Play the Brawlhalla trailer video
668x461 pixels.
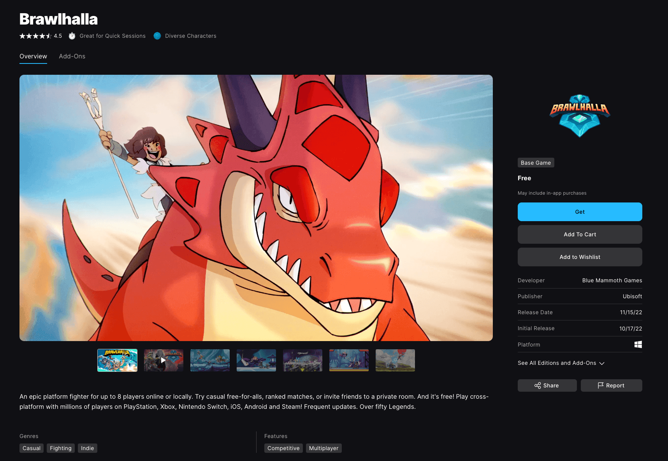coord(163,360)
